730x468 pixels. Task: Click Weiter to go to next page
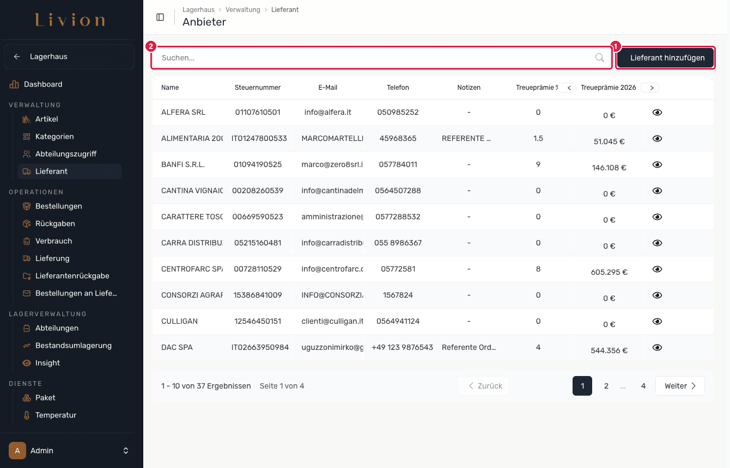[x=680, y=386]
